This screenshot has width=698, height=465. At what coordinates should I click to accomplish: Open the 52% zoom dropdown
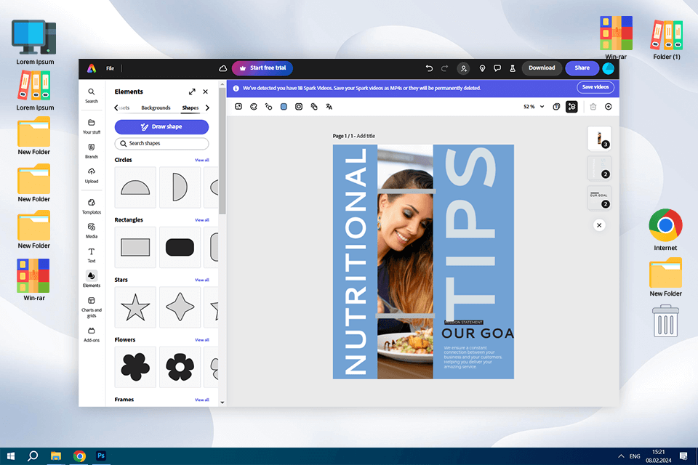click(x=534, y=107)
